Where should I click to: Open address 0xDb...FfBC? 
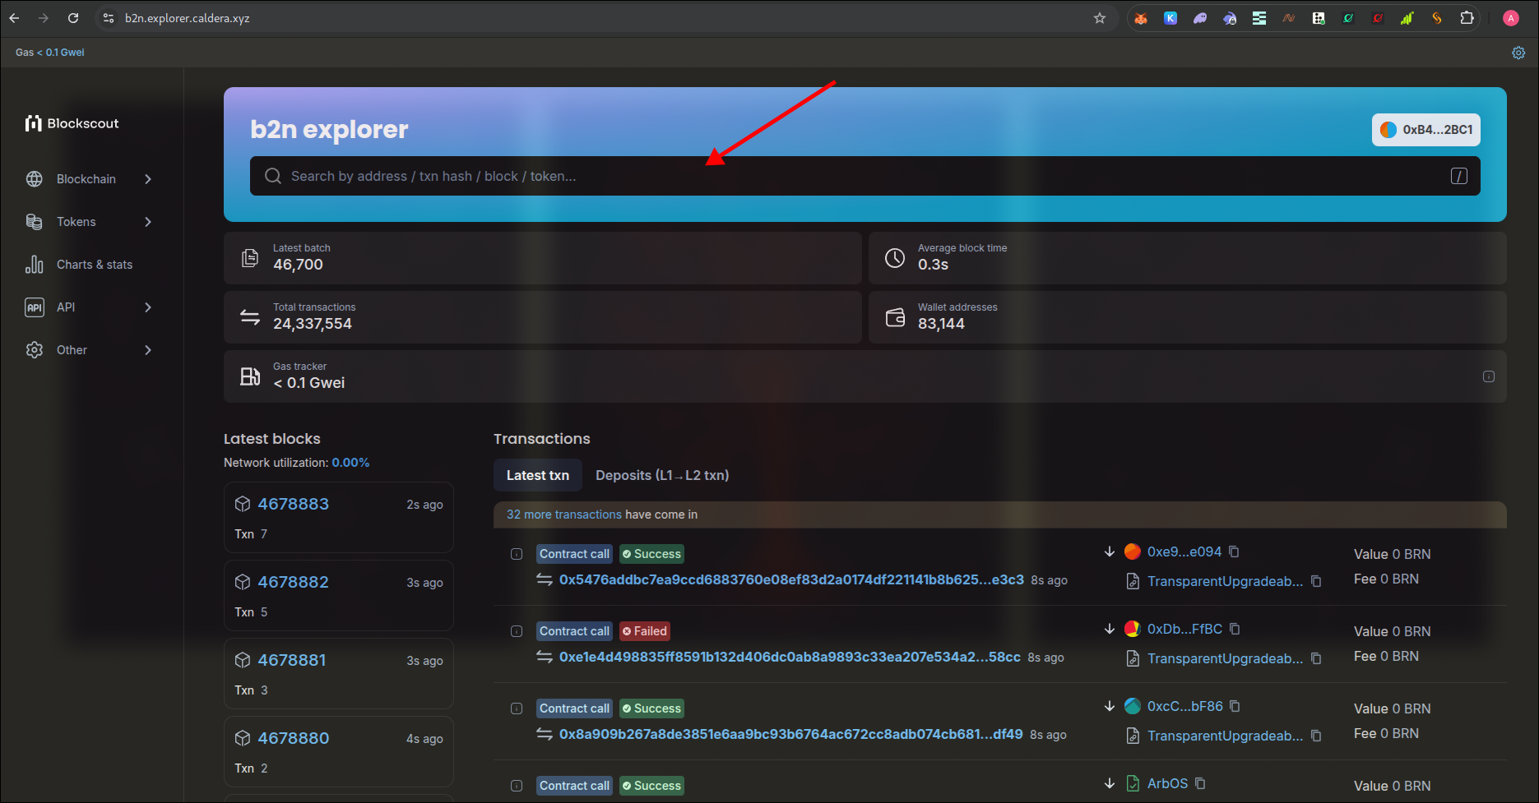pos(1184,629)
